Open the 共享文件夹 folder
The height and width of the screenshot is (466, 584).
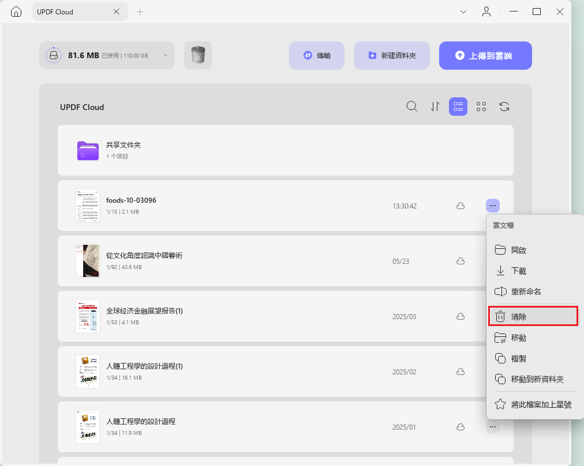pyautogui.click(x=286, y=150)
